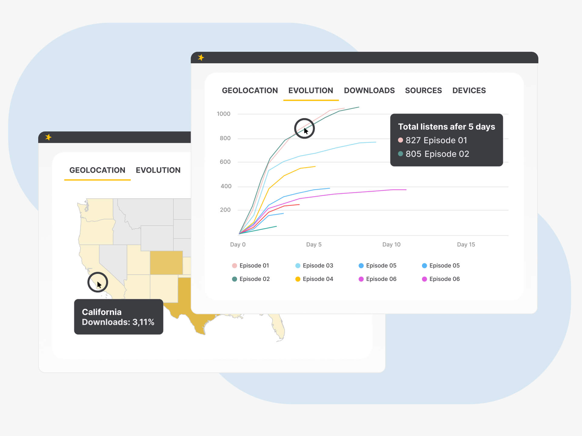582x436 pixels.
Task: Toggle the Episode 04 yellow legend entry
Action: pos(314,279)
